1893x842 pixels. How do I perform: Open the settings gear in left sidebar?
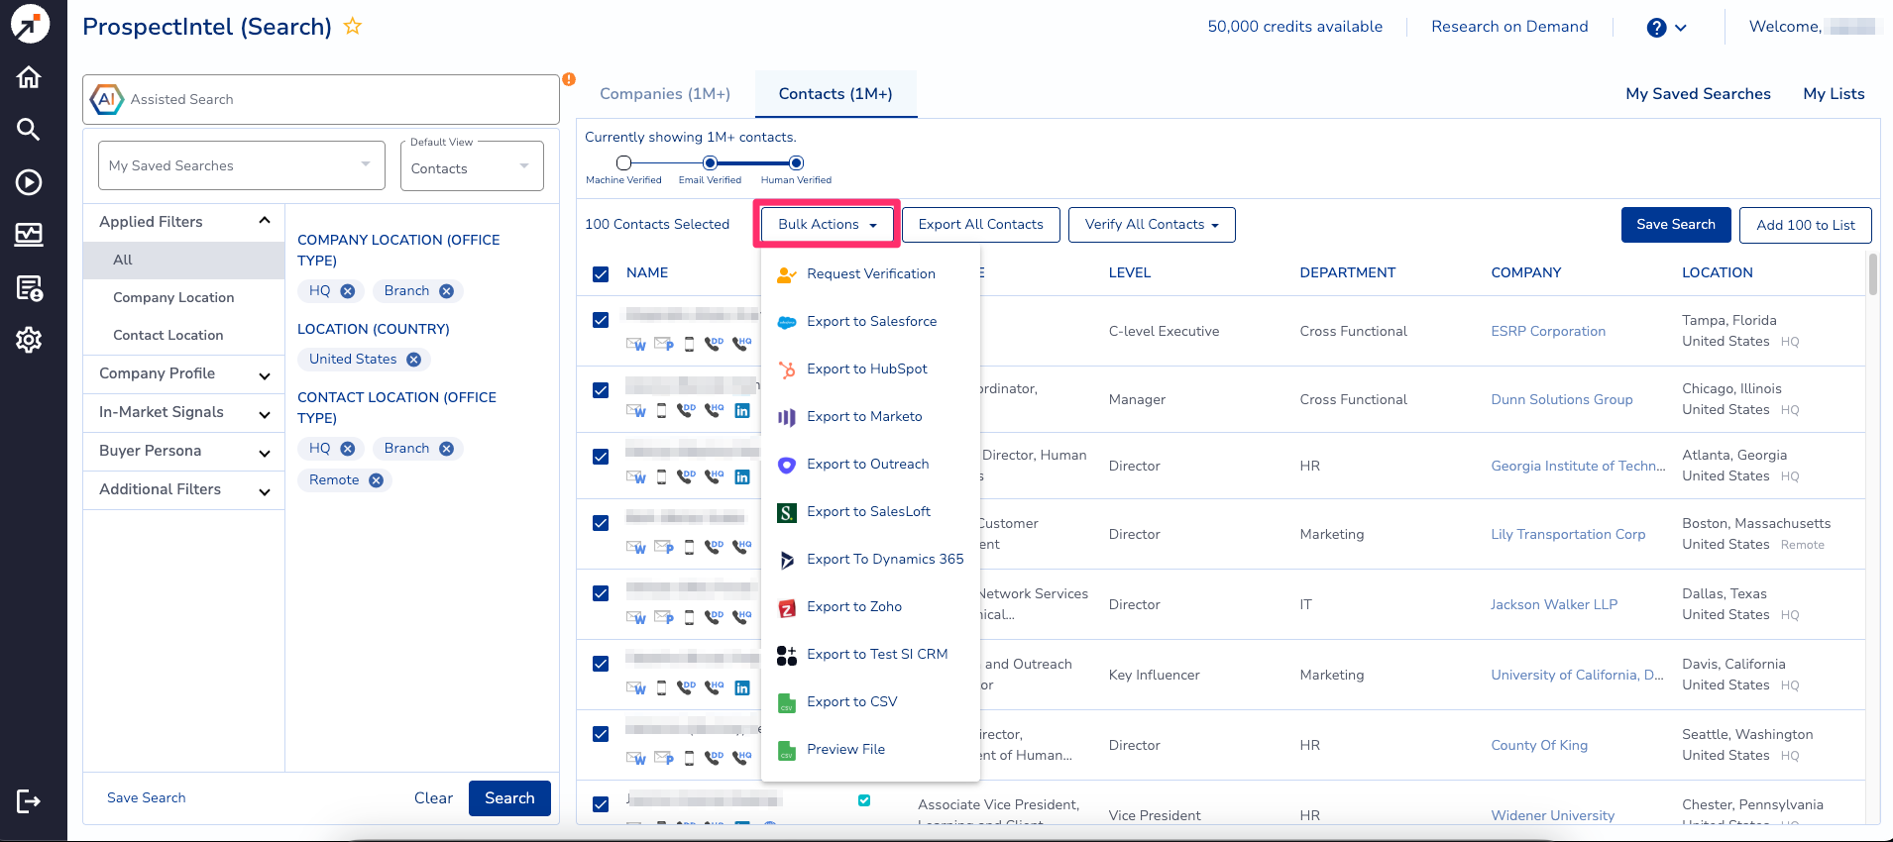[29, 340]
